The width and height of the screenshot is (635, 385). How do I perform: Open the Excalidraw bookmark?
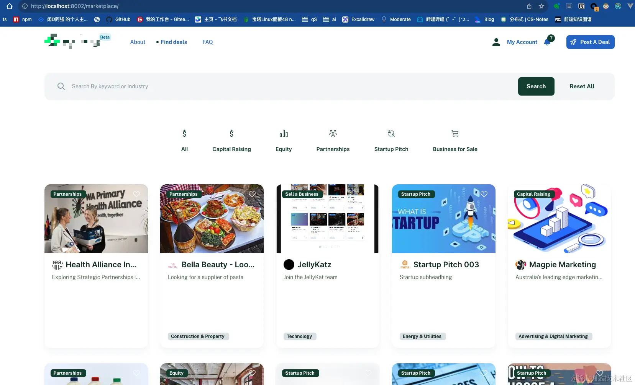point(358,19)
